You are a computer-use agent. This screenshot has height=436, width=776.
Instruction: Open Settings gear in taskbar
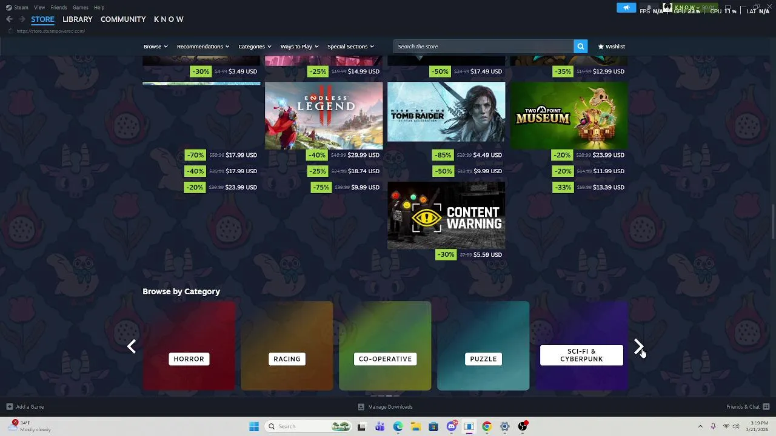pyautogui.click(x=504, y=426)
